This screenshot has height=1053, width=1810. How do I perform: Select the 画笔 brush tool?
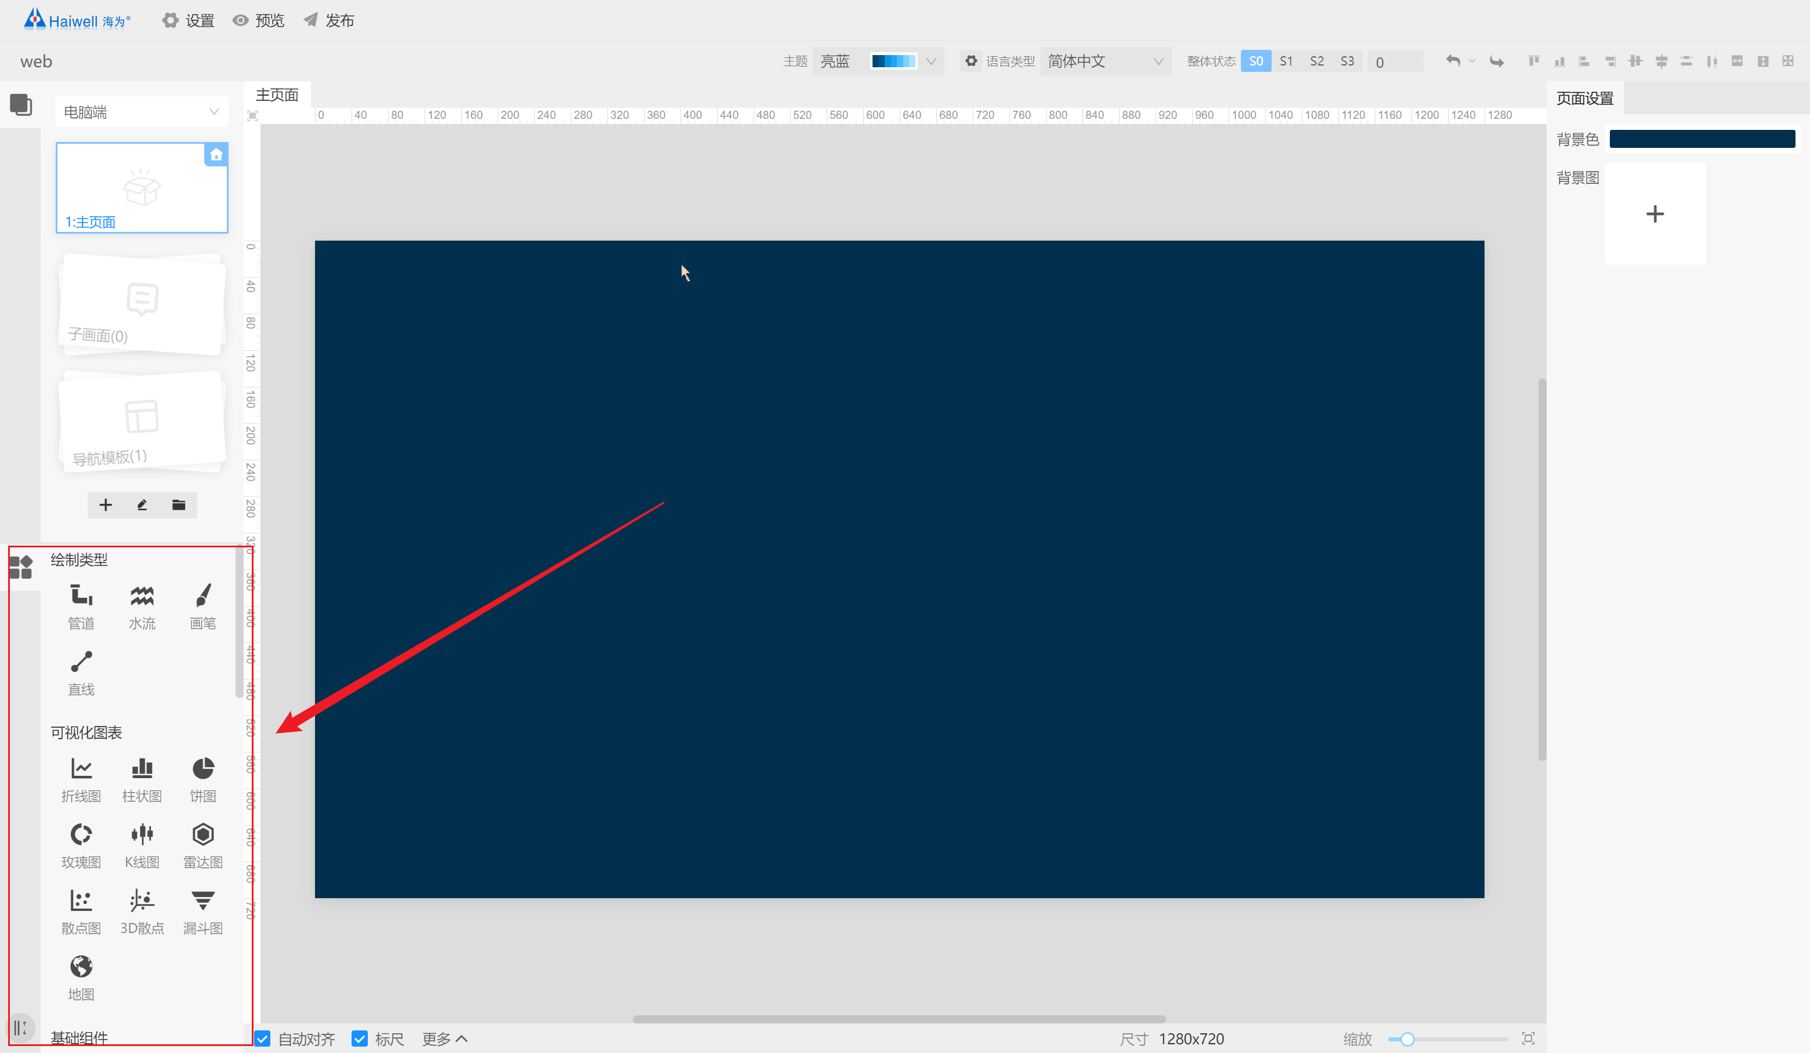[x=203, y=607]
